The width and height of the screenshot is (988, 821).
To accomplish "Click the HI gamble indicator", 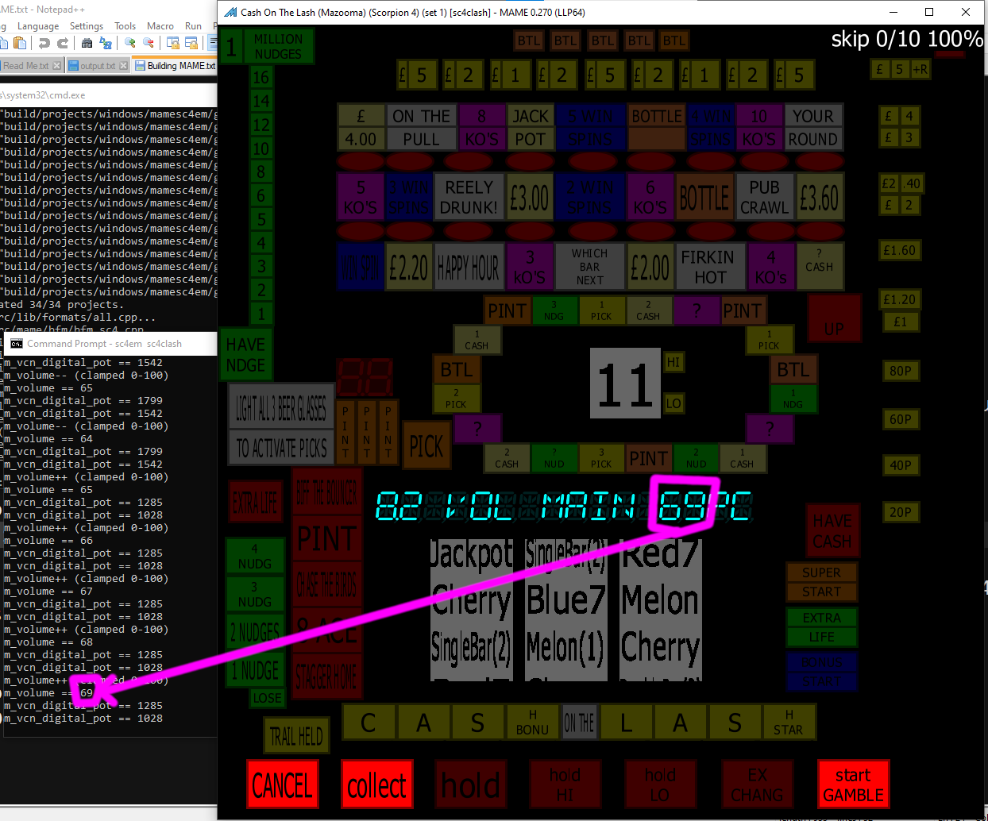I will 673,362.
